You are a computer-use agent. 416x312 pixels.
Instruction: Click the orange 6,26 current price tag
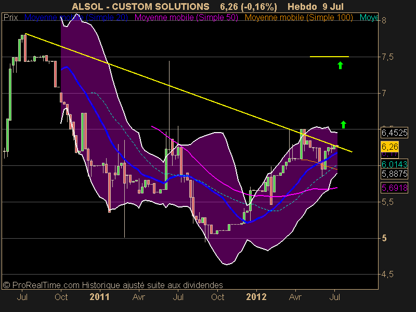point(389,147)
